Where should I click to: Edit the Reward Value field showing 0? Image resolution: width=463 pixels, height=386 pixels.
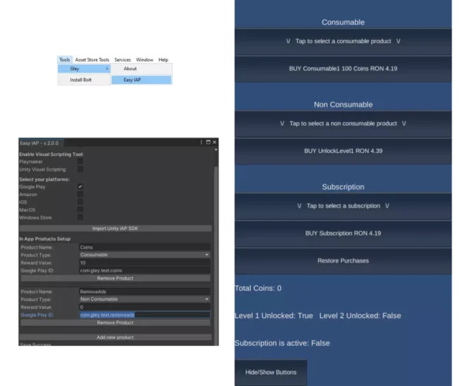click(x=145, y=307)
